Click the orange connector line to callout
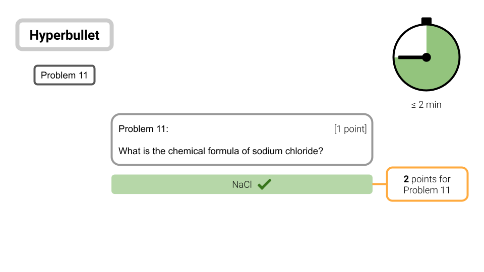Viewport: 484px width, 272px height. pos(379,184)
